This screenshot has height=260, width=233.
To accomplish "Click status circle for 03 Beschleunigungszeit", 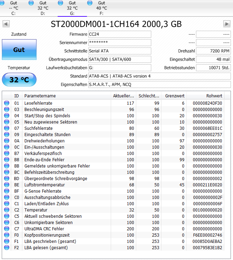I will 7,109.
